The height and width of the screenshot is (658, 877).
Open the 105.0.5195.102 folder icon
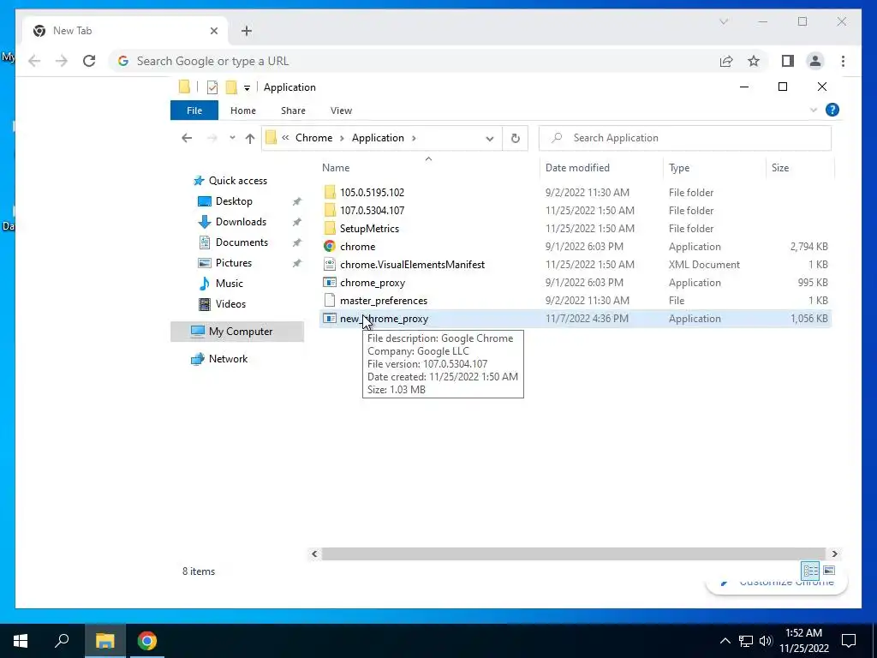pyautogui.click(x=330, y=193)
